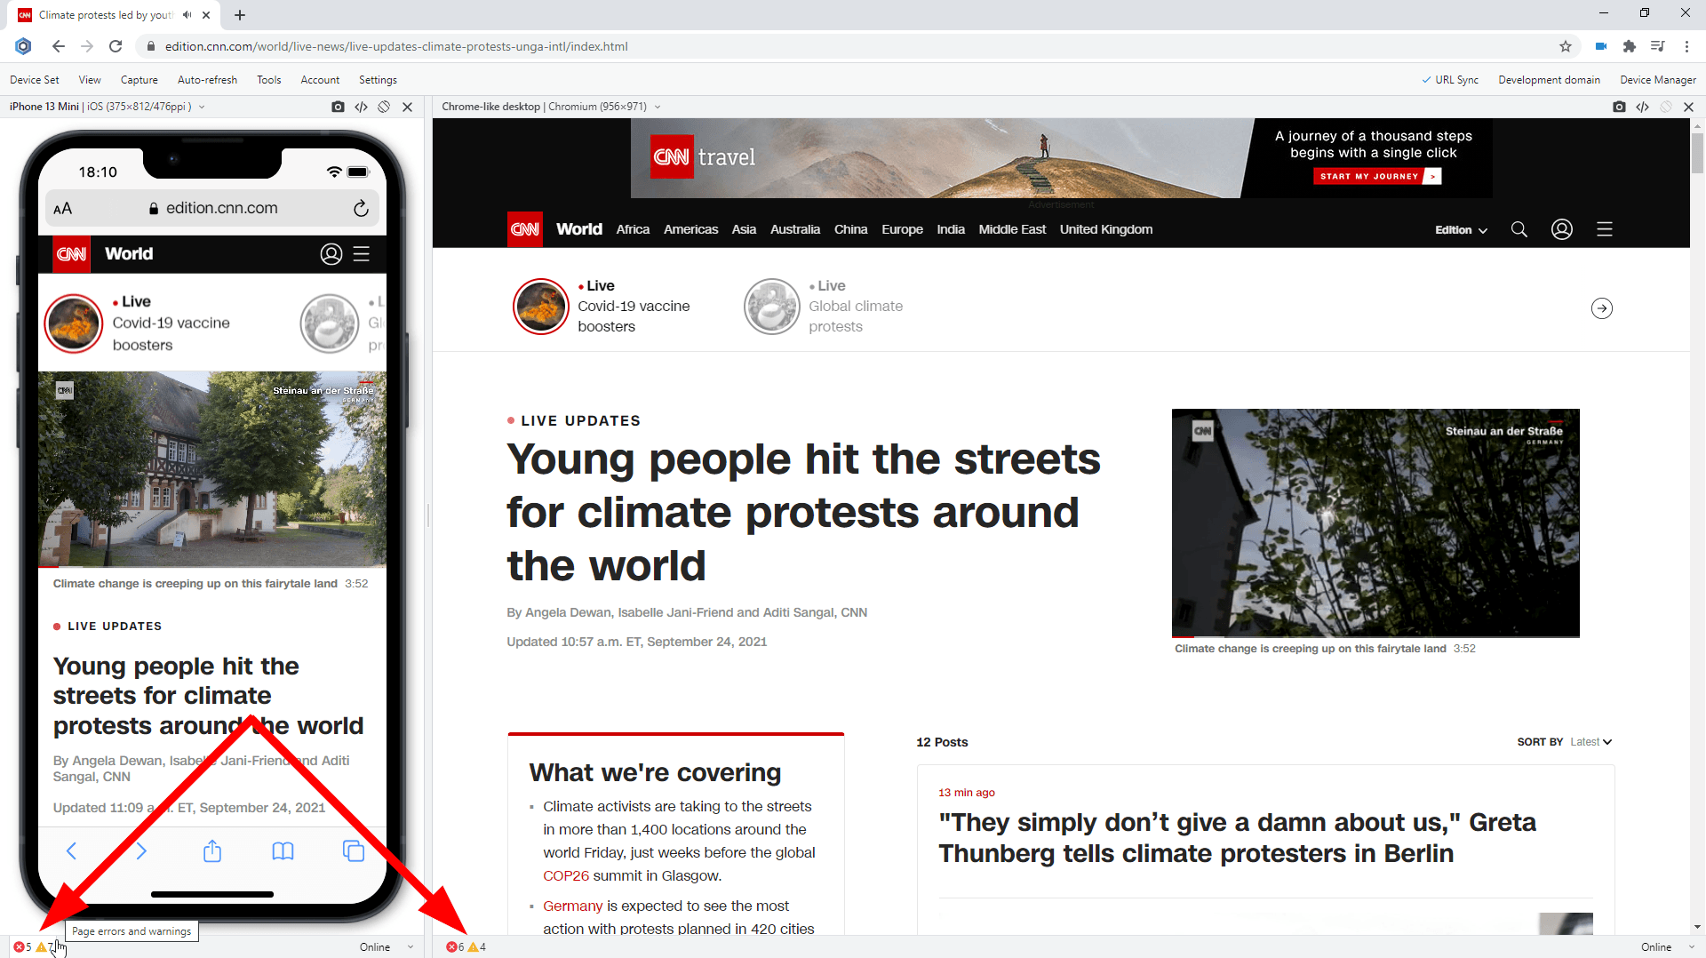The height and width of the screenshot is (958, 1706).
Task: Click the climate change fairytale land video thumbnail
Action: pos(1375,523)
